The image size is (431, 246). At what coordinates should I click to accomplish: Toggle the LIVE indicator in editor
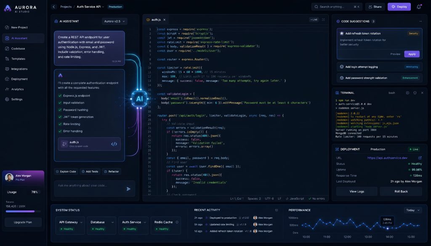[314, 20]
